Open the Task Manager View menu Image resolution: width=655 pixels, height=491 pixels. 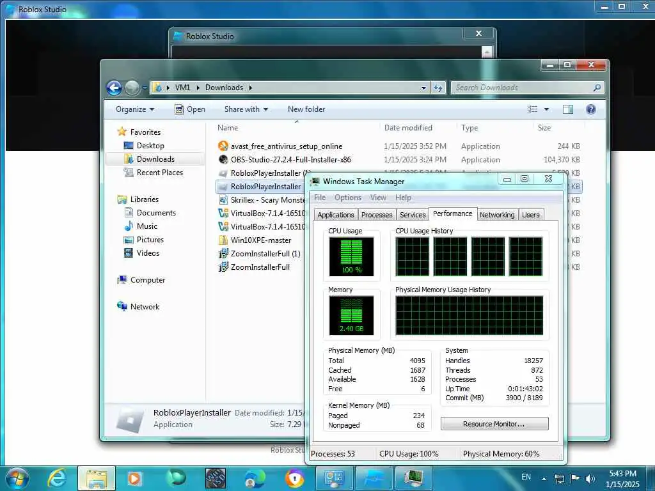pos(378,198)
